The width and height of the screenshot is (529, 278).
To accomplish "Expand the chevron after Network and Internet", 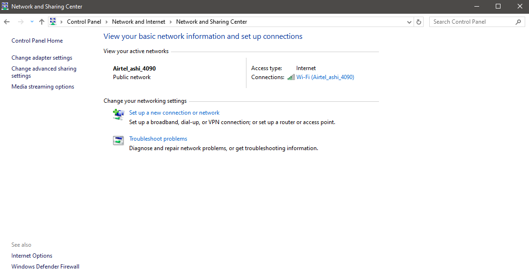I will click(170, 22).
